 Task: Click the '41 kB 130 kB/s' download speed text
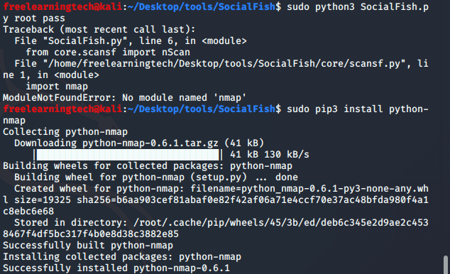coord(270,155)
